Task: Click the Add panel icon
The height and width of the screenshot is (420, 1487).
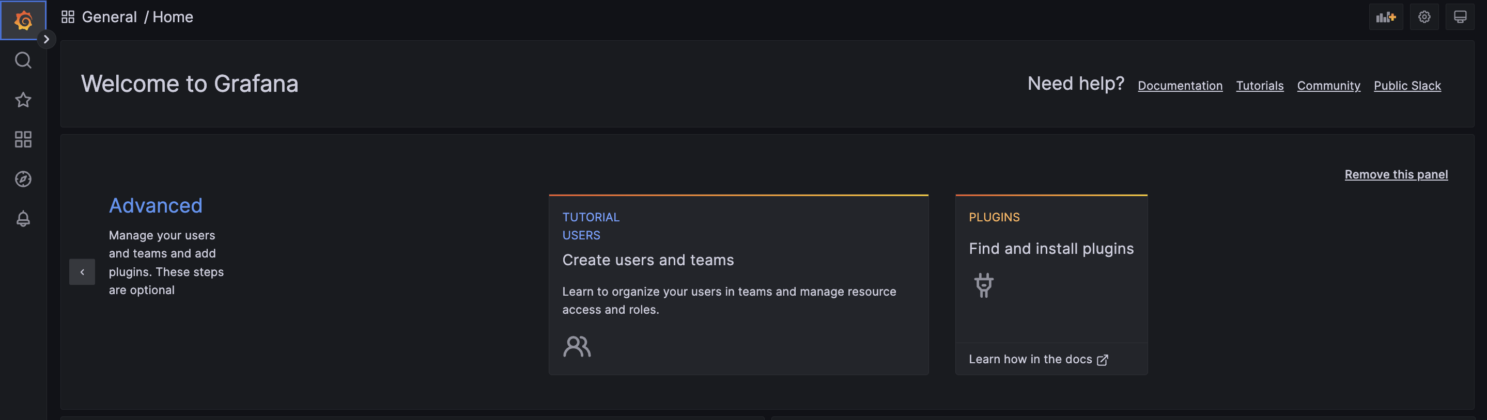Action: (1385, 17)
